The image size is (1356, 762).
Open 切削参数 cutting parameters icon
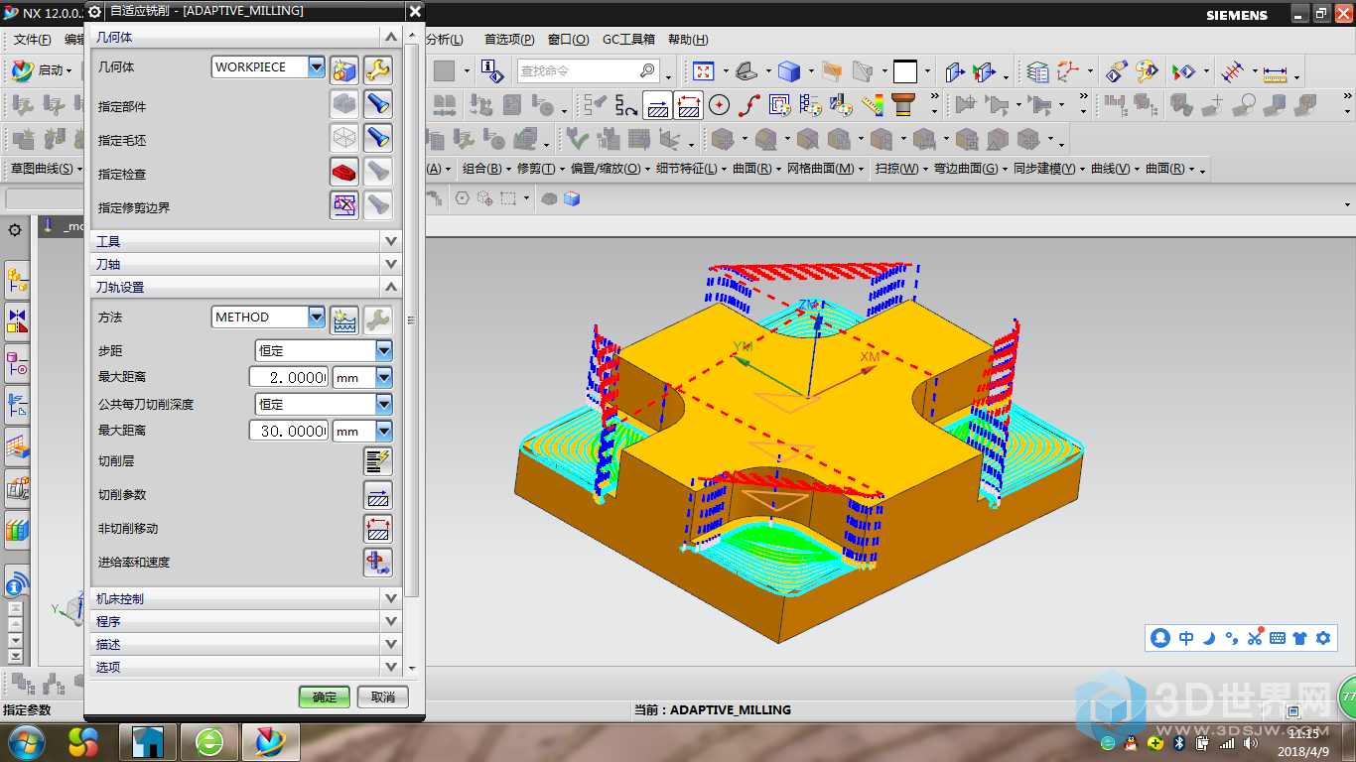pyautogui.click(x=378, y=495)
